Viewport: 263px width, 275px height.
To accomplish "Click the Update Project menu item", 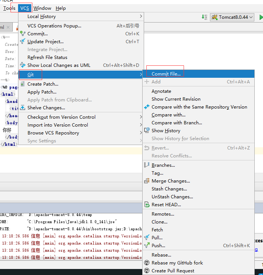I will (x=46, y=42).
